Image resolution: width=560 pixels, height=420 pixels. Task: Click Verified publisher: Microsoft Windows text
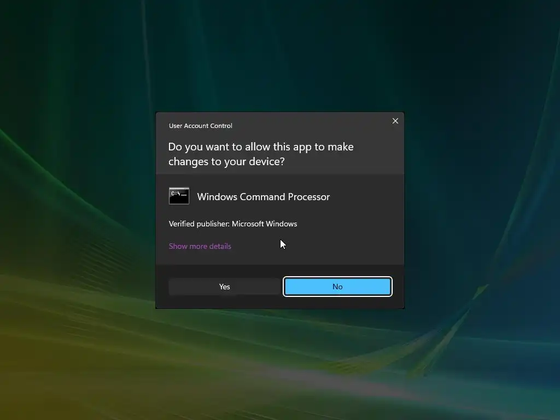[x=233, y=224]
